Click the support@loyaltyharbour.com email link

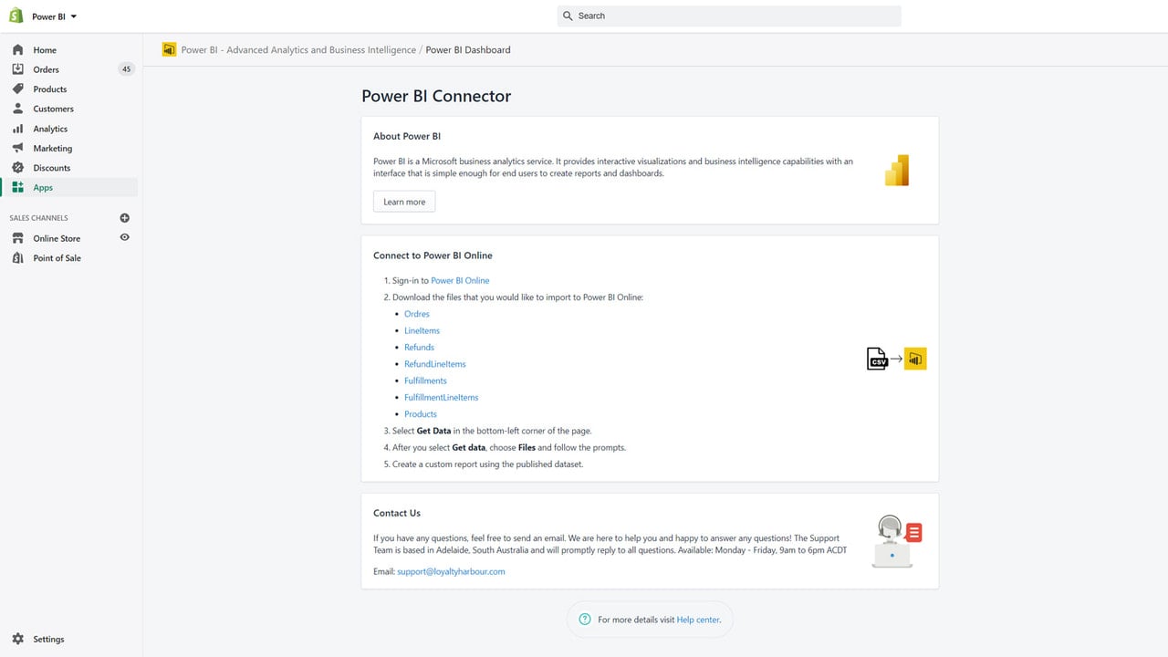click(x=451, y=572)
